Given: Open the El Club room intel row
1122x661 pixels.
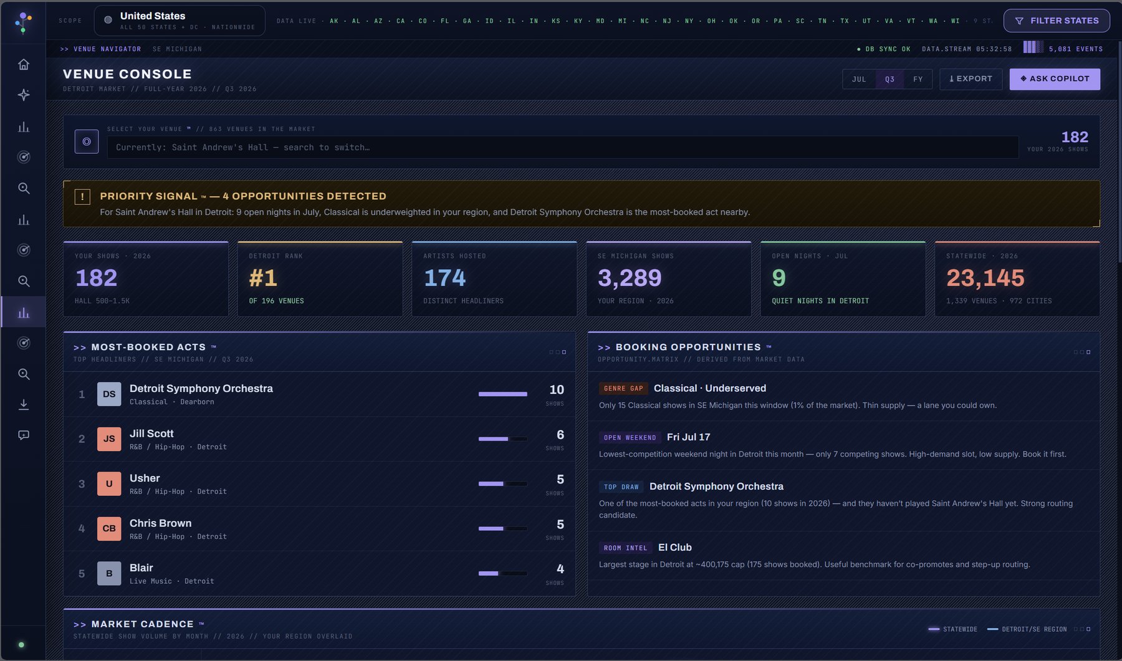Looking at the screenshot, I should [843, 556].
